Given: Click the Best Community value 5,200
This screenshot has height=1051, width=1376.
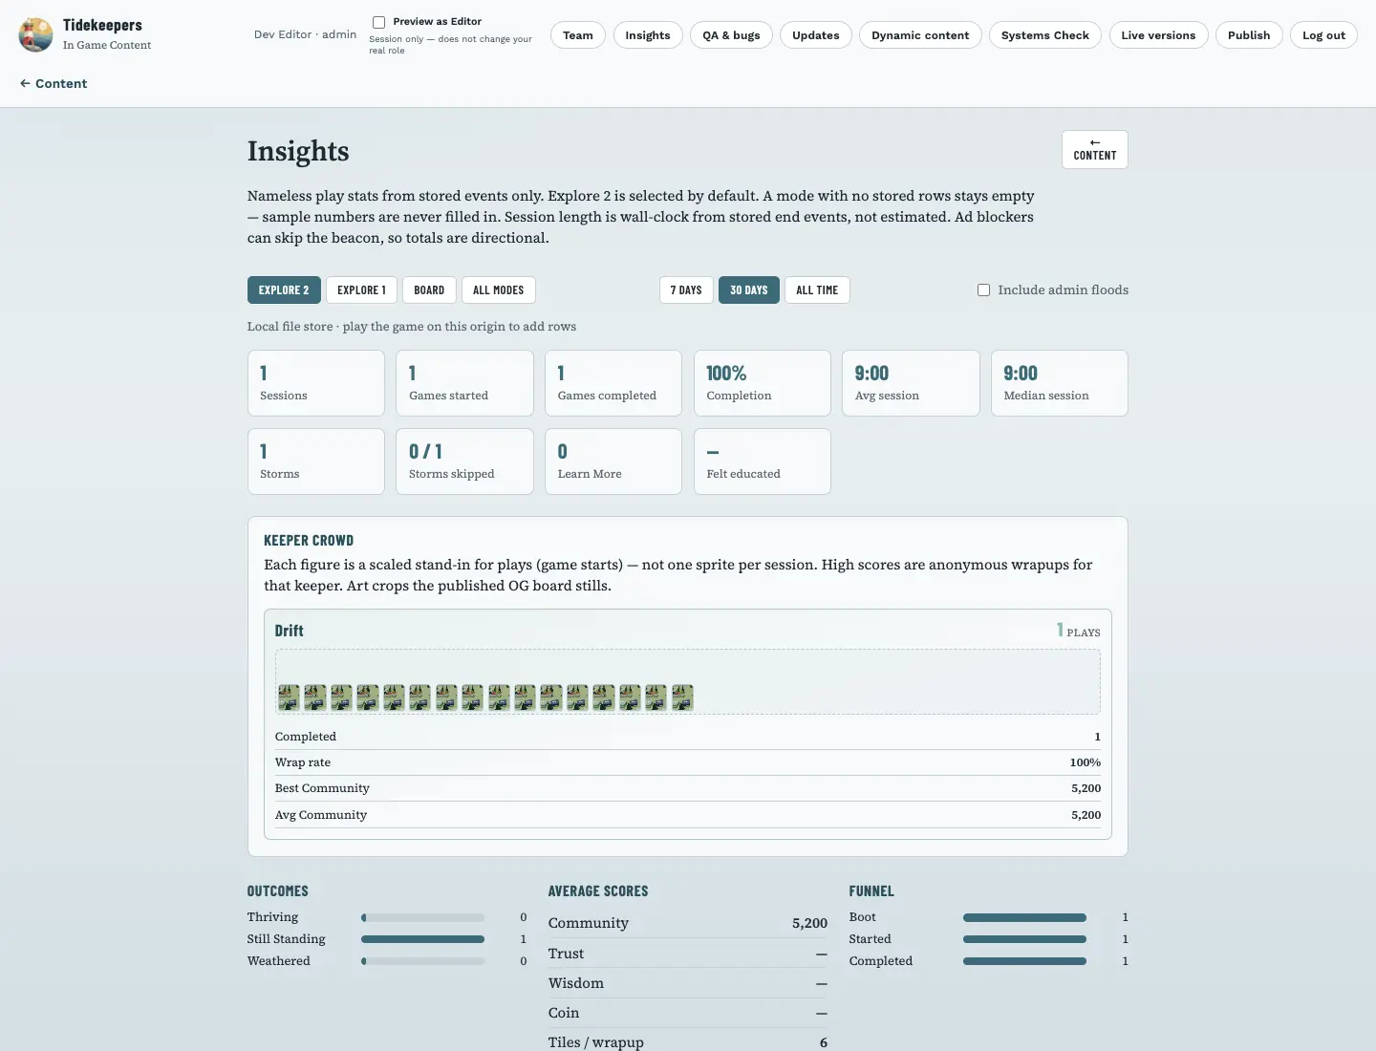Looking at the screenshot, I should (x=1086, y=788).
